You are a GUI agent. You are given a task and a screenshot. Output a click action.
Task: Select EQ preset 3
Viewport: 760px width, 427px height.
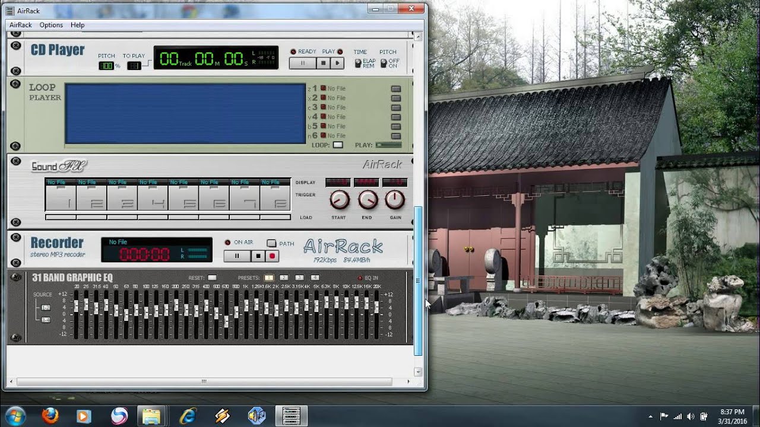(x=299, y=278)
